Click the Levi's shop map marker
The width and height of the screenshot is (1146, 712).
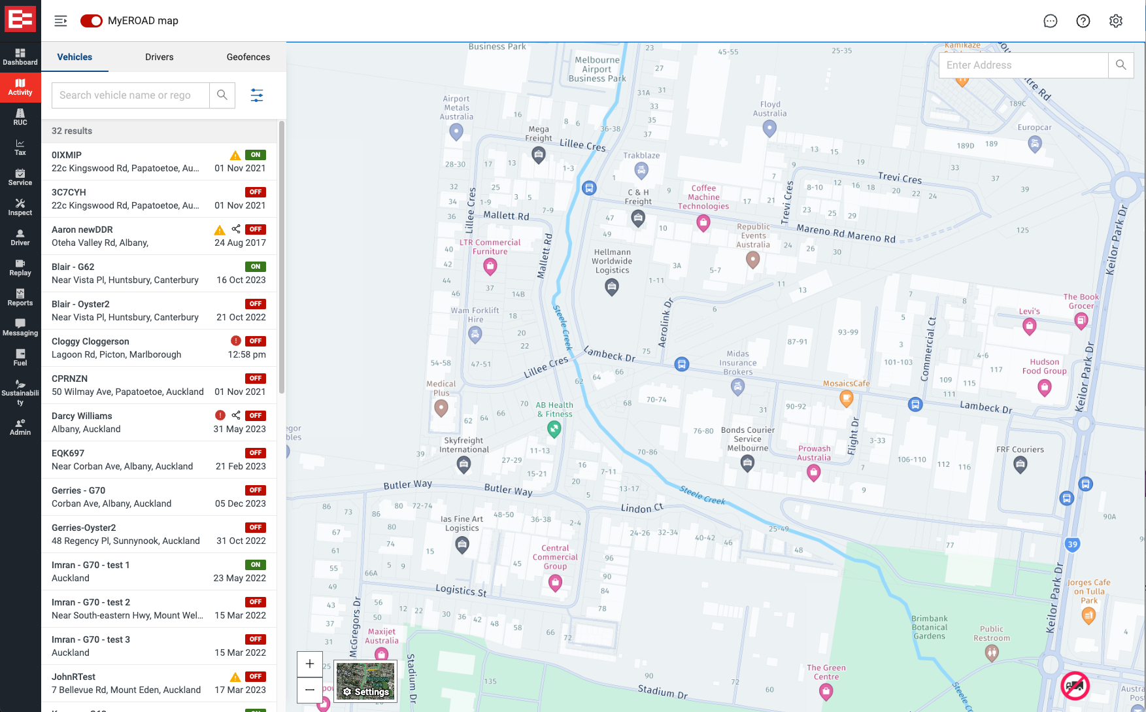click(x=1030, y=326)
